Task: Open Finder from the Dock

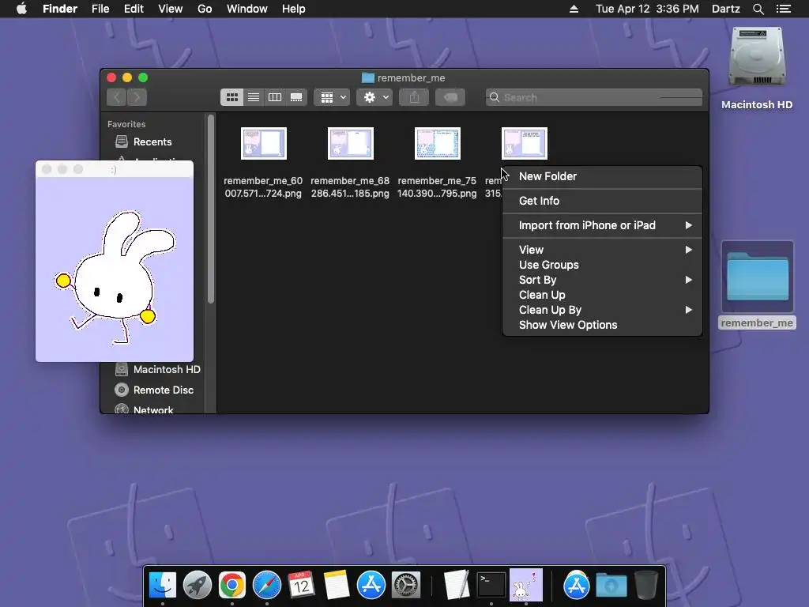Action: [163, 585]
